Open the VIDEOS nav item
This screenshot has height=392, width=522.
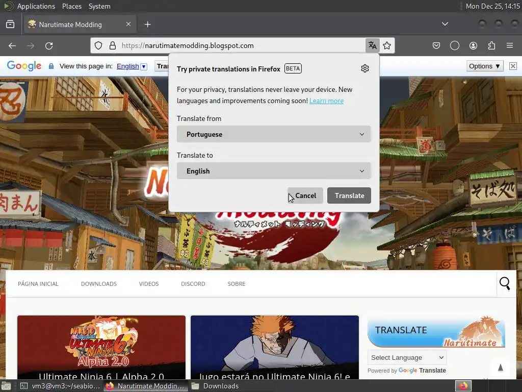click(149, 284)
